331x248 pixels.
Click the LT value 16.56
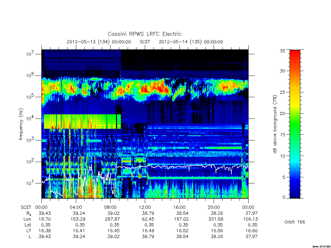[x=217, y=231]
